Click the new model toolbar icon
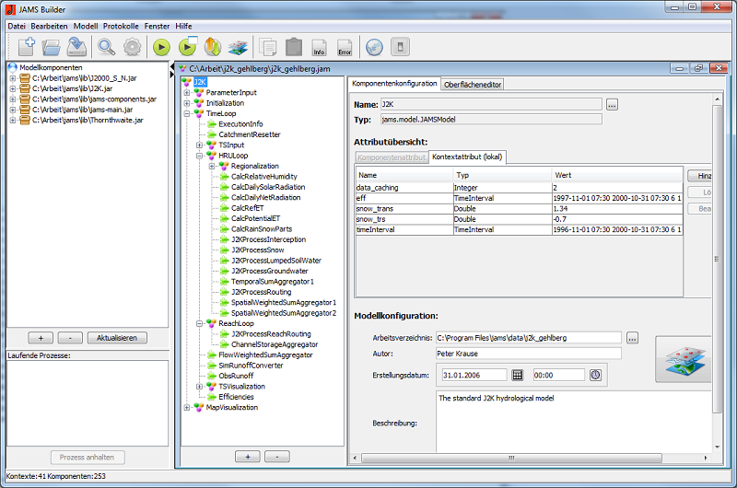Screen dimensions: 737x488 coord(25,46)
